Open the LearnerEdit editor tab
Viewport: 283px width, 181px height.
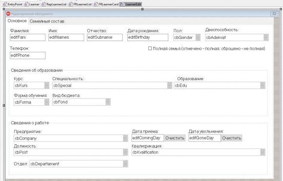click(x=131, y=4)
